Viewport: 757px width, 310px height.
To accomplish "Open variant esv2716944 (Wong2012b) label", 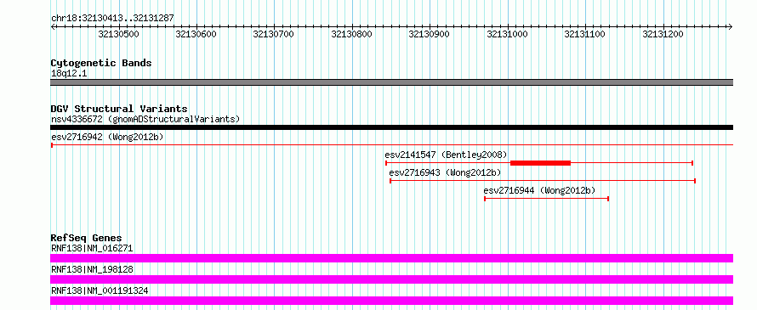I will [540, 190].
